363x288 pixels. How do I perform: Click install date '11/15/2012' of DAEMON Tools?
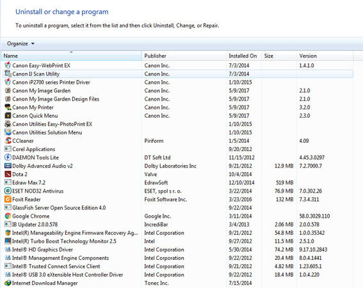pyautogui.click(x=241, y=157)
